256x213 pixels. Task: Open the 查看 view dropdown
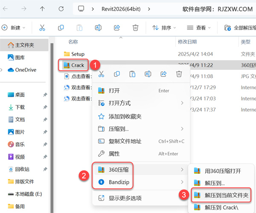(199, 28)
